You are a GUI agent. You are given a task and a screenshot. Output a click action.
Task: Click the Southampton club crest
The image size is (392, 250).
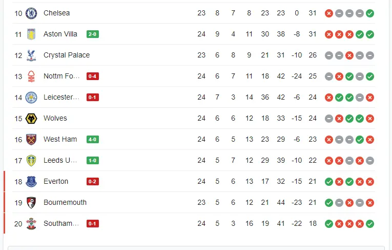(x=31, y=223)
